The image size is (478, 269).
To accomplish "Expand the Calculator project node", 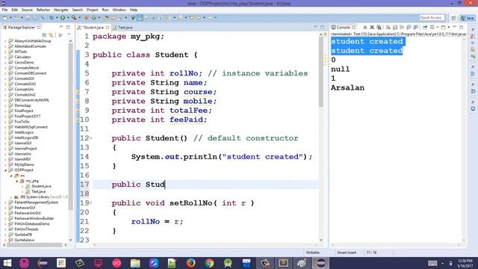I will click(x=5, y=57).
